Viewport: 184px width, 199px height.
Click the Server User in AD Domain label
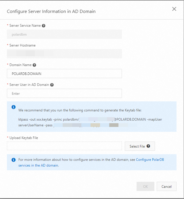coord(29,85)
